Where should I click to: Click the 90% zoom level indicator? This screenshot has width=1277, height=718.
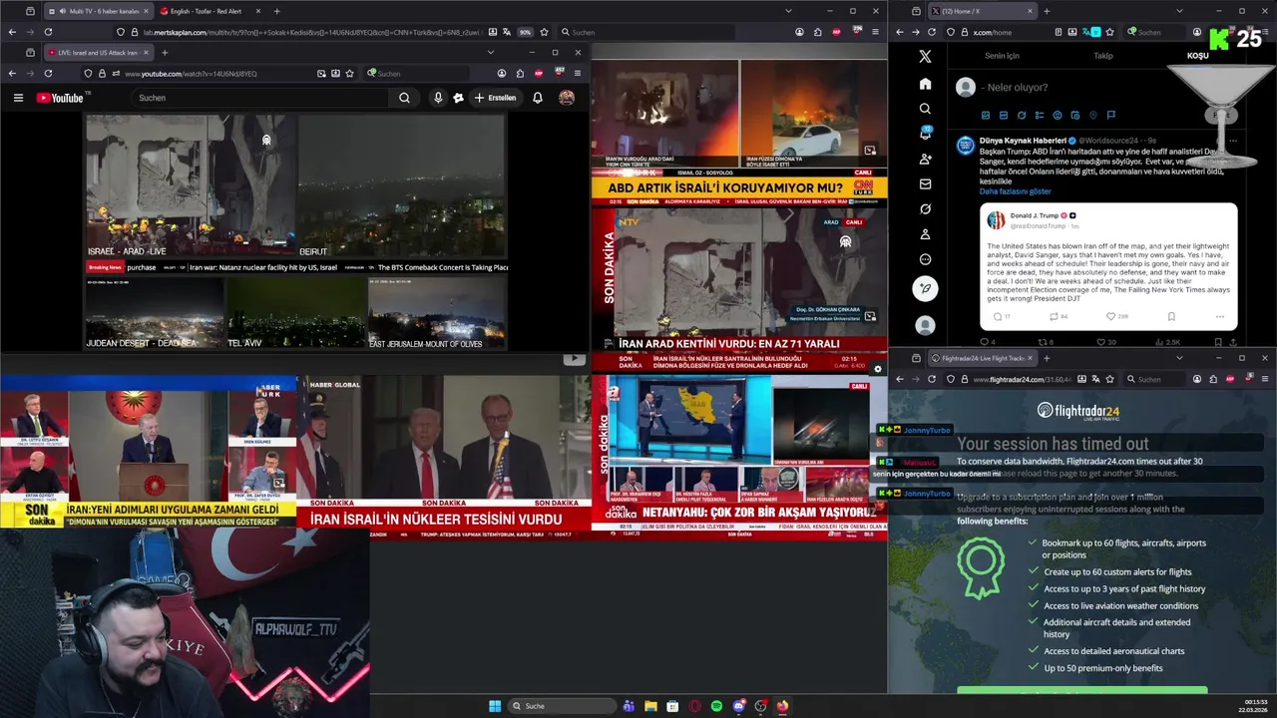tap(525, 32)
